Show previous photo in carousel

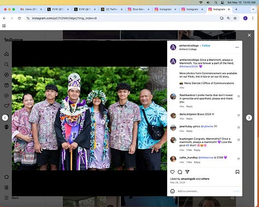16,119
